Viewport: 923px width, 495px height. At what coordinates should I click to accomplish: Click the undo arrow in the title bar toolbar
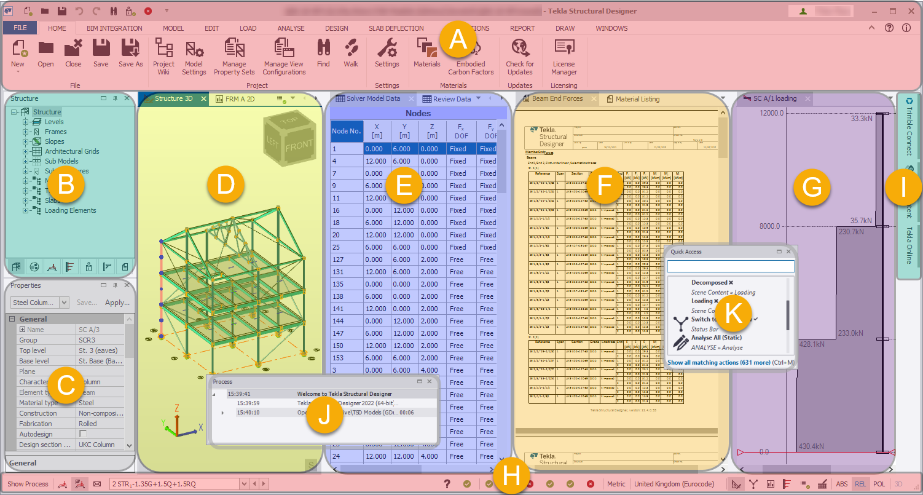[x=79, y=11]
